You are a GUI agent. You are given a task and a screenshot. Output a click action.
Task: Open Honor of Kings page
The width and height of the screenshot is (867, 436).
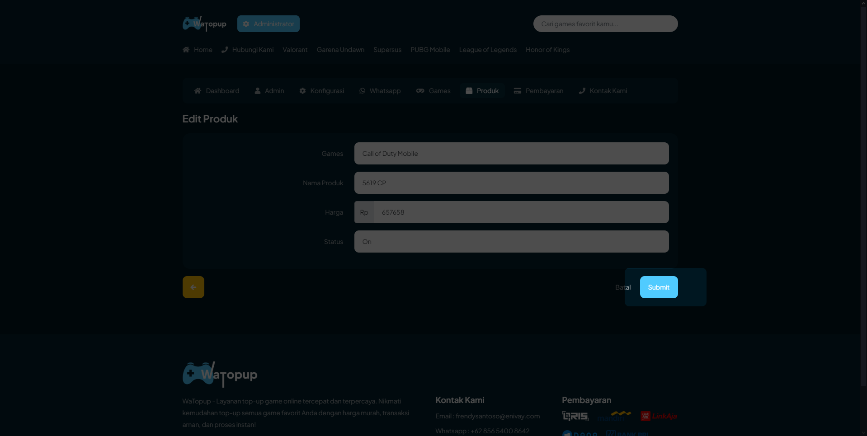tap(547, 50)
